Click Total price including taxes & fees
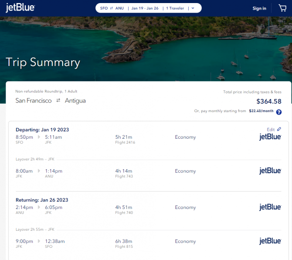 (x=252, y=92)
